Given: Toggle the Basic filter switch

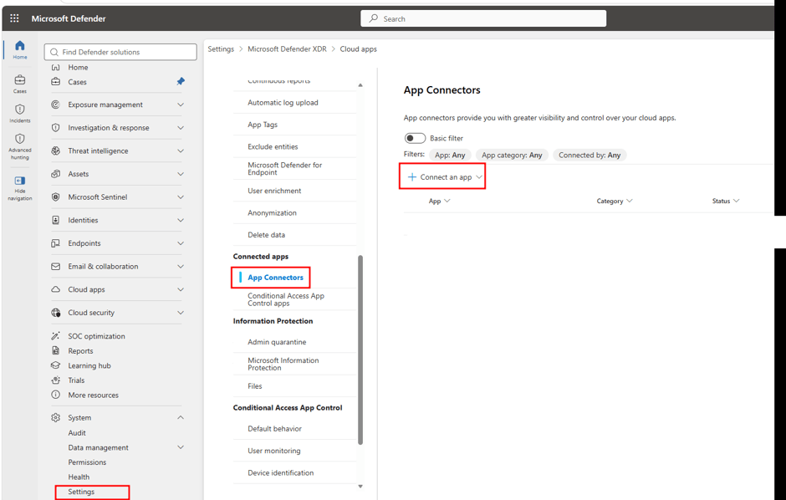Looking at the screenshot, I should (415, 138).
